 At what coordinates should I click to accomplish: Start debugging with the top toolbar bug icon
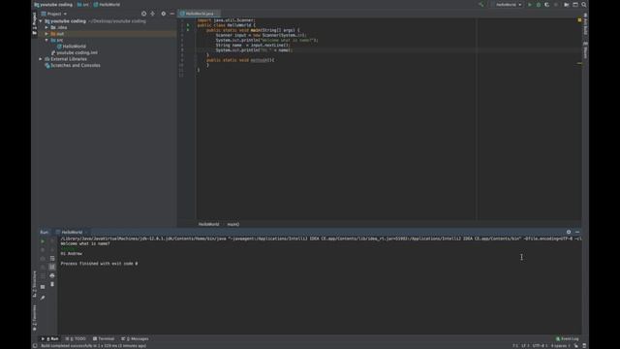539,5
